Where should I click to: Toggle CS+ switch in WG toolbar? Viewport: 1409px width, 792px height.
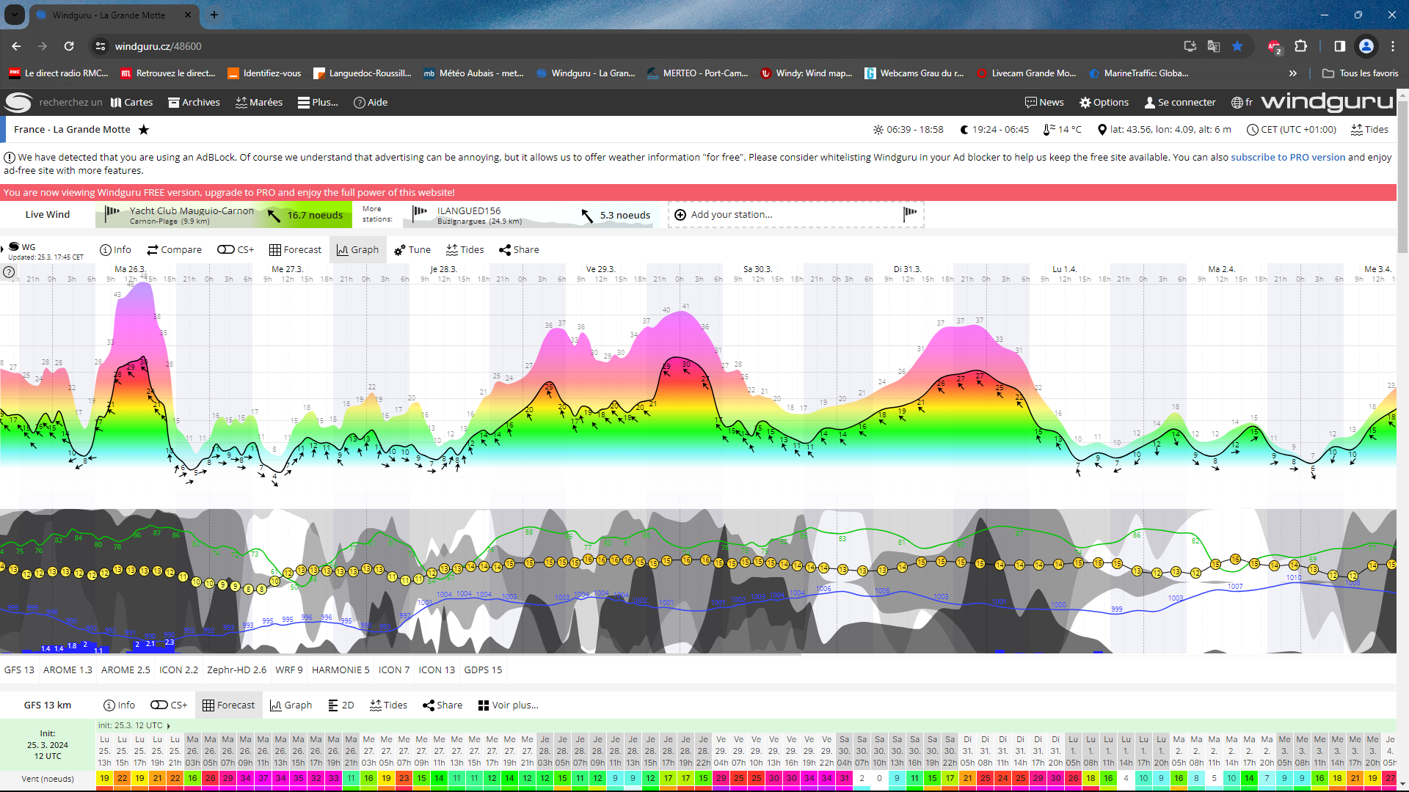(235, 250)
